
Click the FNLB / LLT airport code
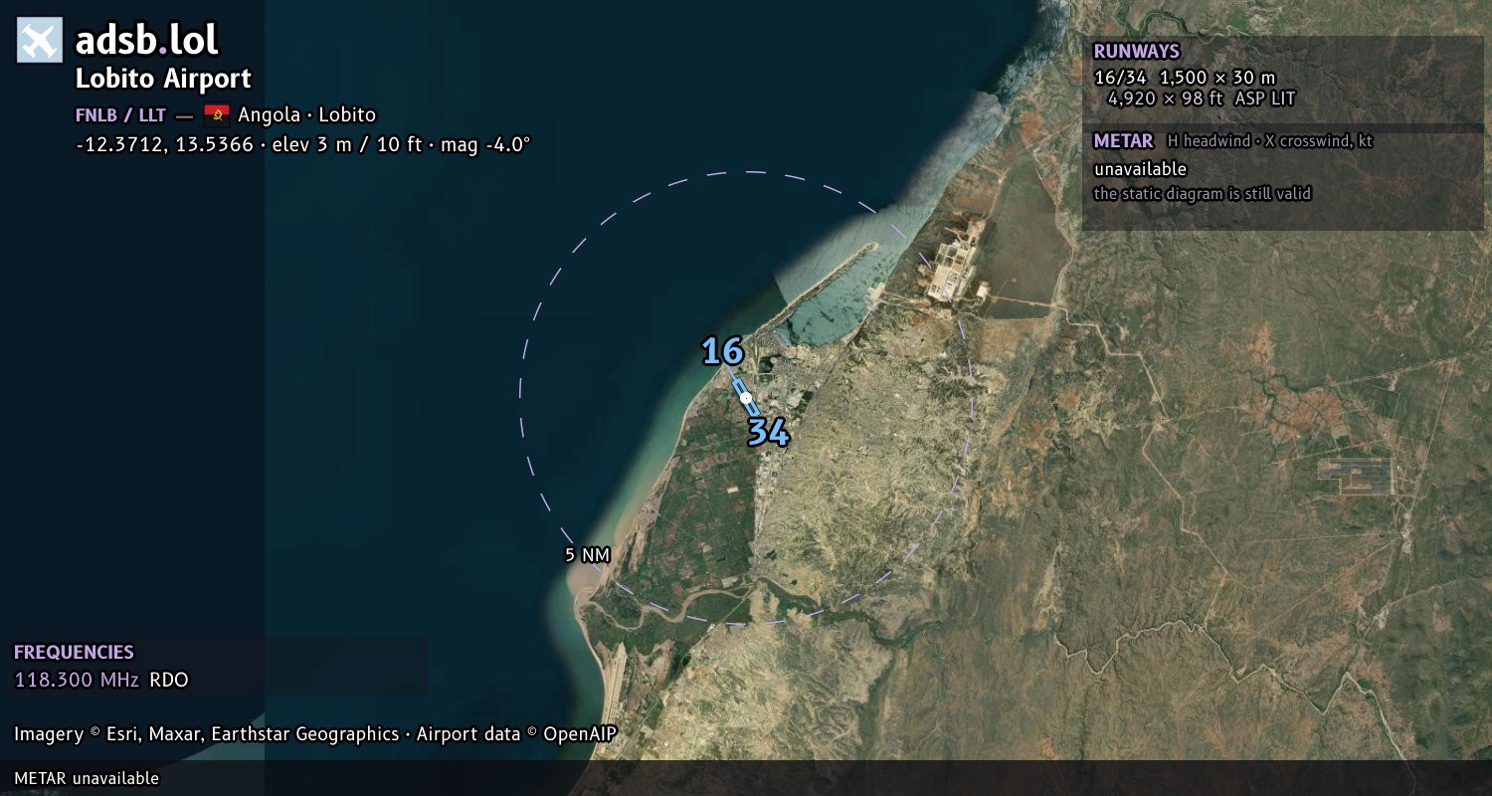click(x=120, y=114)
